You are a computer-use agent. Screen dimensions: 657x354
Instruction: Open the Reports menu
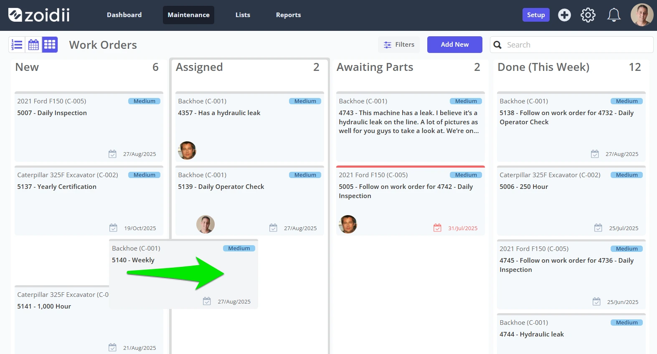(x=288, y=15)
